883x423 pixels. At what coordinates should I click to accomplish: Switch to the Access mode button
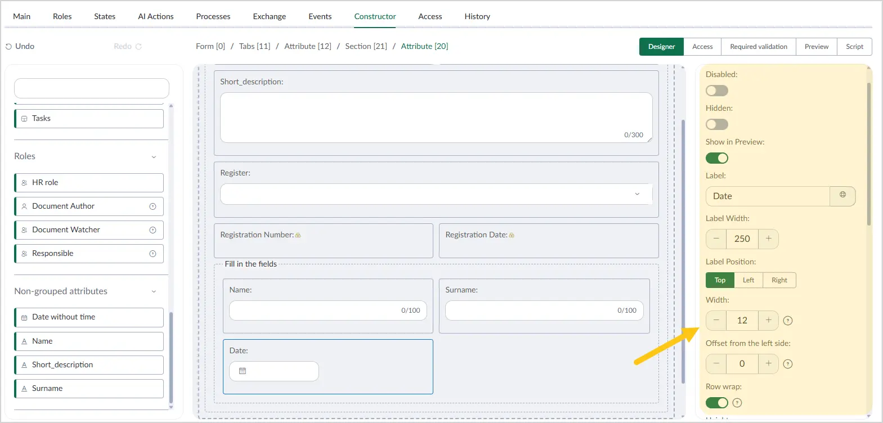702,47
